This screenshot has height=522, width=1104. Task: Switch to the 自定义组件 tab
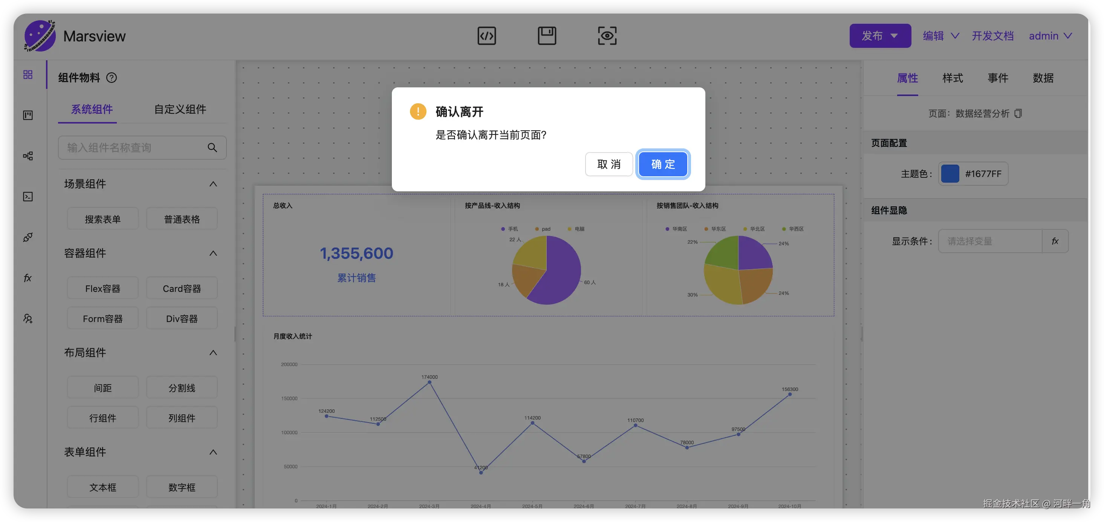[180, 109]
